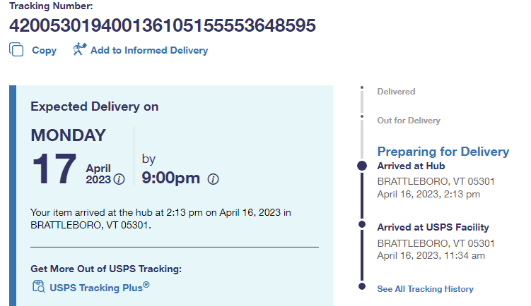Click the Preparing for Delivery heading
Image resolution: width=531 pixels, height=306 pixels.
point(443,152)
